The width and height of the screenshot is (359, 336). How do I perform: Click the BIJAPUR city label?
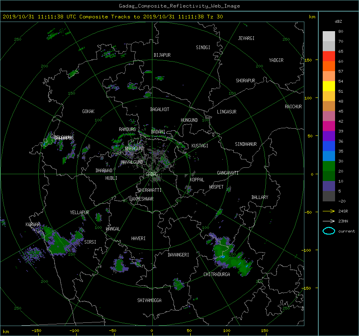(162, 55)
